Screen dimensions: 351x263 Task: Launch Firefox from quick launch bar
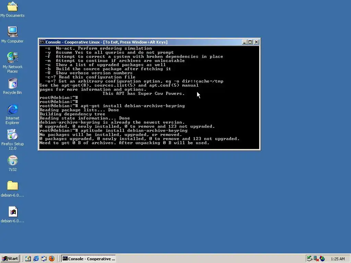point(52,259)
